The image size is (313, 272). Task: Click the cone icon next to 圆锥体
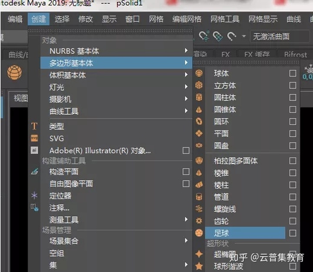199,109
